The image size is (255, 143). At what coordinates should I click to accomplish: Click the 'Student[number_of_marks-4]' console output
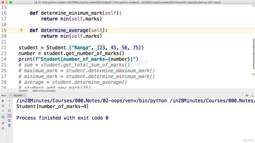(x=52, y=106)
